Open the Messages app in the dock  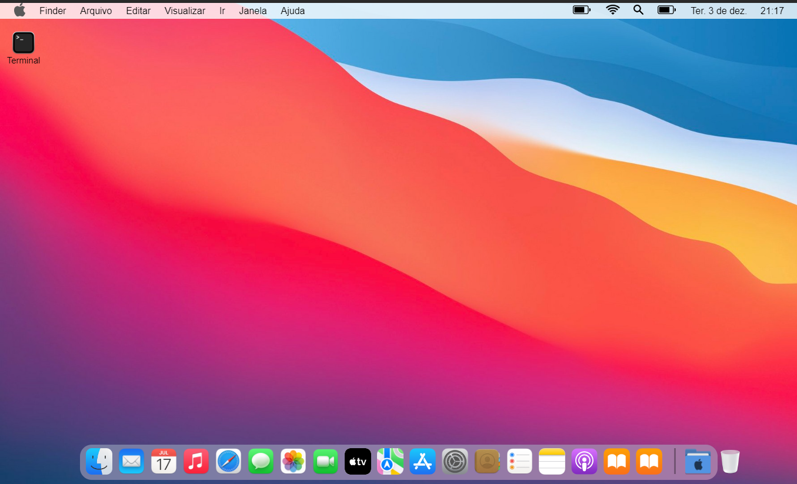tap(261, 462)
